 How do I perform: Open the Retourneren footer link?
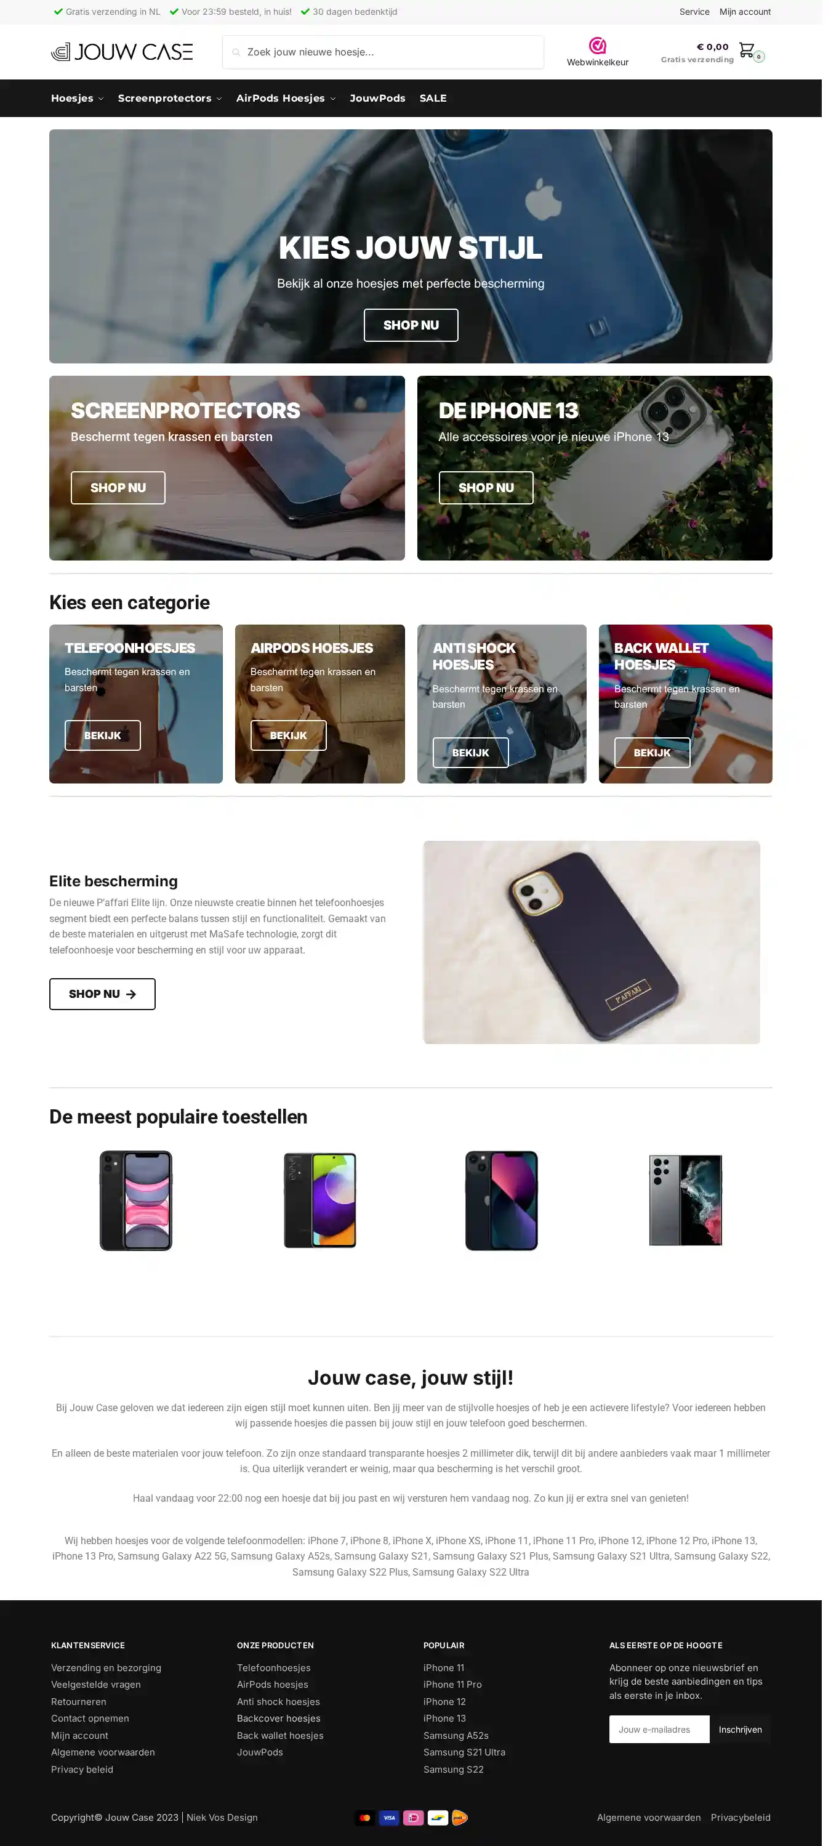click(x=79, y=1701)
